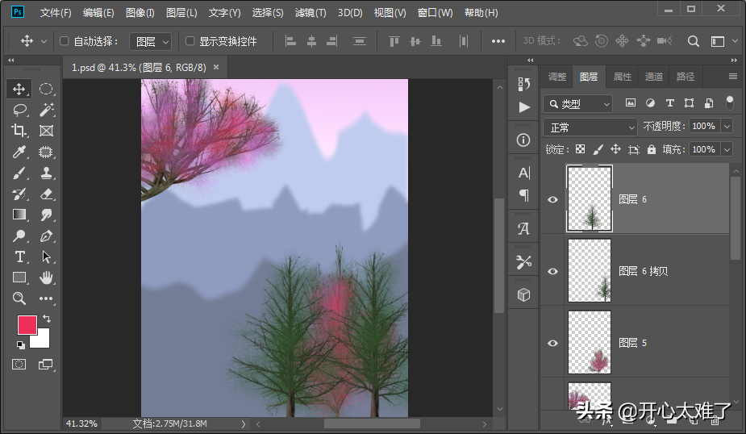The image size is (746, 434).
Task: Select the Smudge tool
Action: [46, 215]
